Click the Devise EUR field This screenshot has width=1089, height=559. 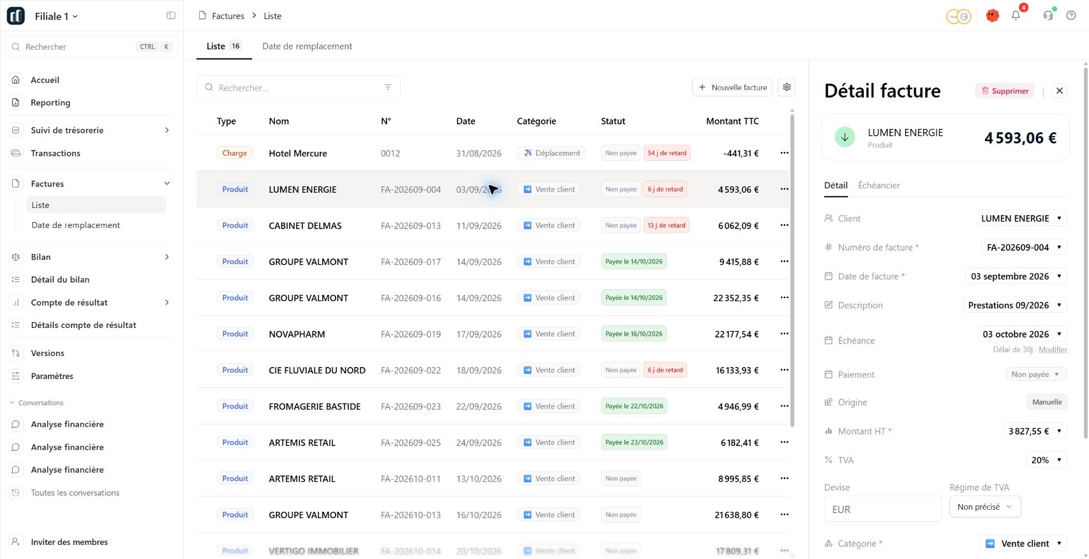point(883,509)
